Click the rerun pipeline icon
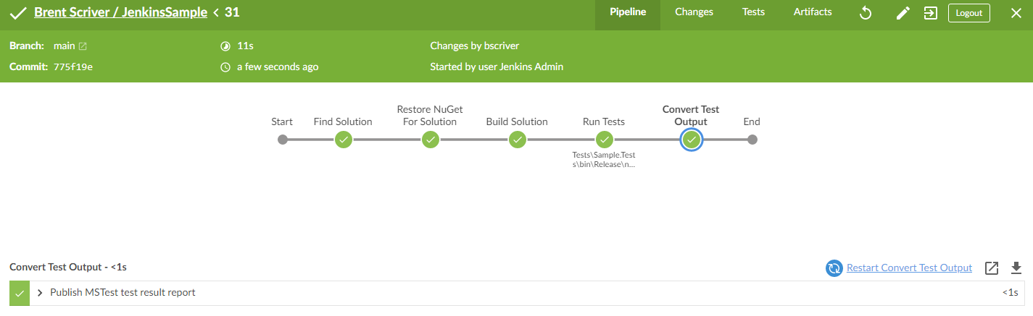1033x316 pixels. [x=865, y=13]
